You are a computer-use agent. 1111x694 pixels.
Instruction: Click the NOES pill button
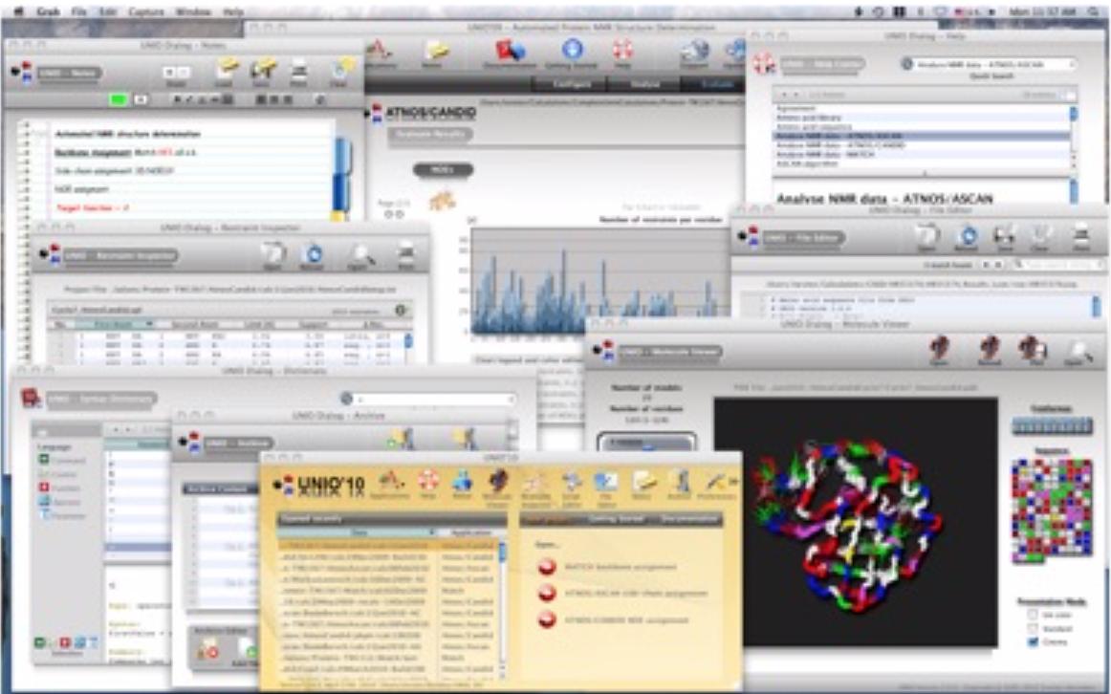(442, 170)
